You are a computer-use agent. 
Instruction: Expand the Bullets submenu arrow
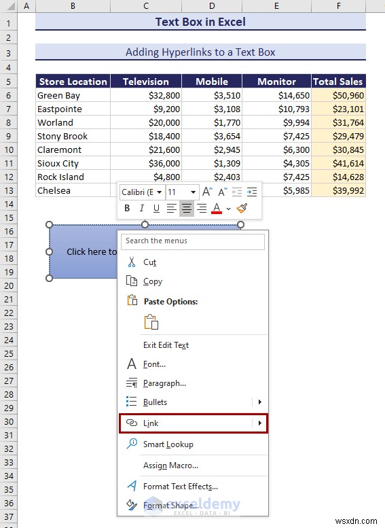260,402
